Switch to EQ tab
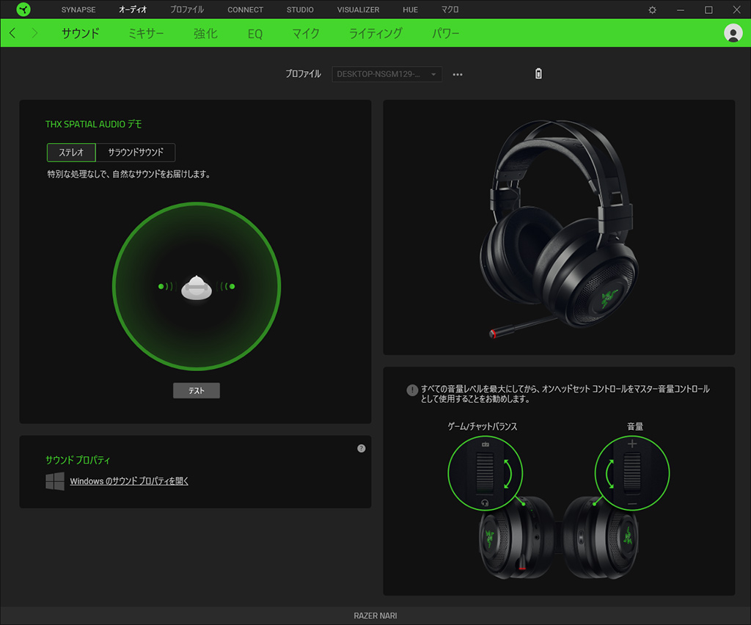The height and width of the screenshot is (625, 751). (254, 34)
